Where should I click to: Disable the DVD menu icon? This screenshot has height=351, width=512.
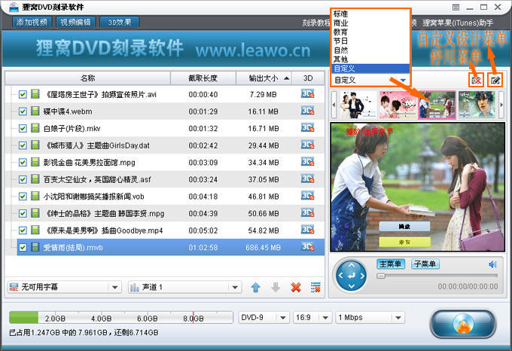coord(477,80)
